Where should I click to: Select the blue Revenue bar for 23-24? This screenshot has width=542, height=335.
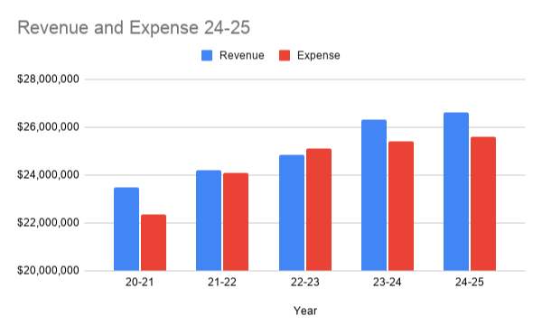(374, 195)
